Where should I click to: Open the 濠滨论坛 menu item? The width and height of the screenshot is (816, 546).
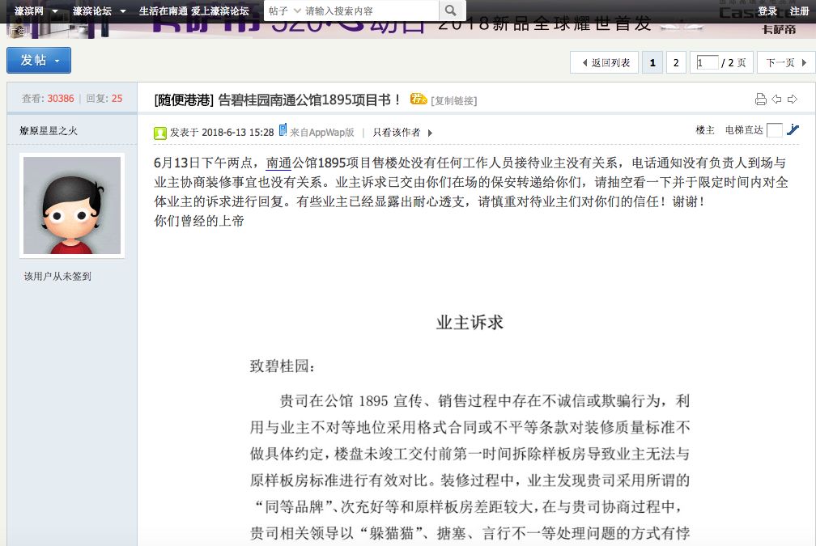click(92, 11)
